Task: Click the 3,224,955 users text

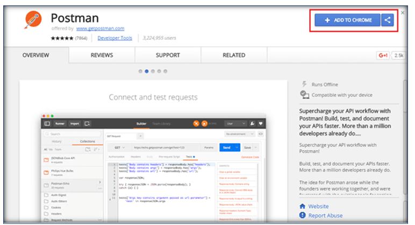Action: pos(159,38)
